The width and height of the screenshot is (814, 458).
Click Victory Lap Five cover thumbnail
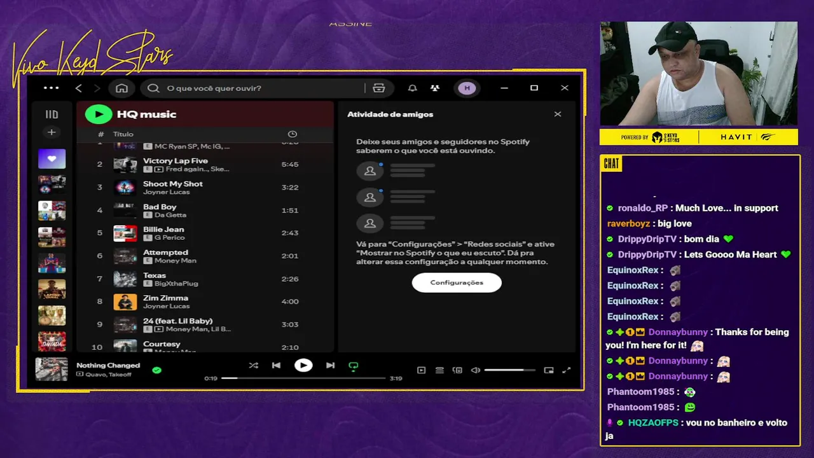[125, 164]
